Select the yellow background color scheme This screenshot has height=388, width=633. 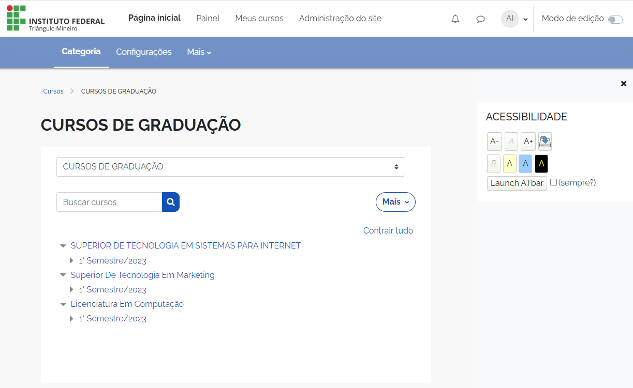pos(509,164)
